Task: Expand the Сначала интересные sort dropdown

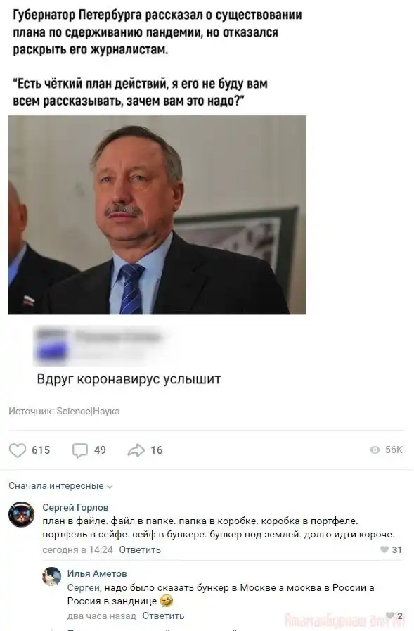Action: 60,485
